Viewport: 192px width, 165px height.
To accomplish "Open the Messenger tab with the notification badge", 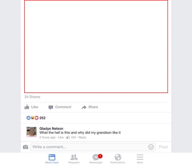I will pos(96,159).
